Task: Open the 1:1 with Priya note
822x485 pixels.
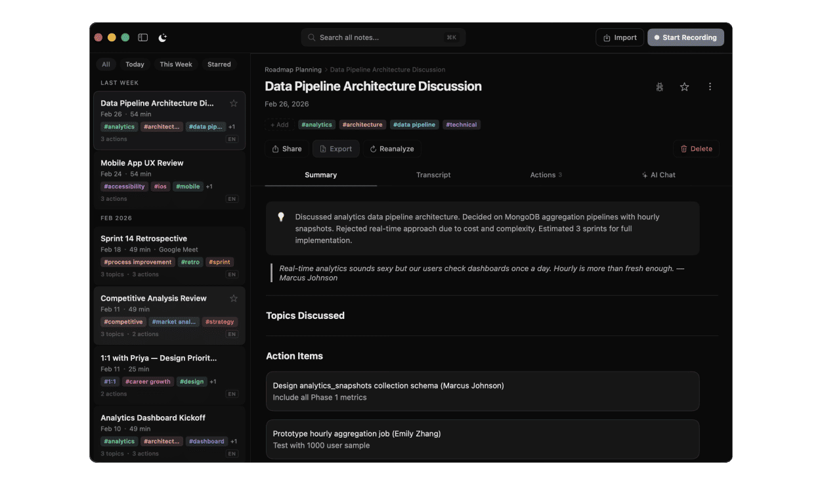Action: pyautogui.click(x=169, y=375)
